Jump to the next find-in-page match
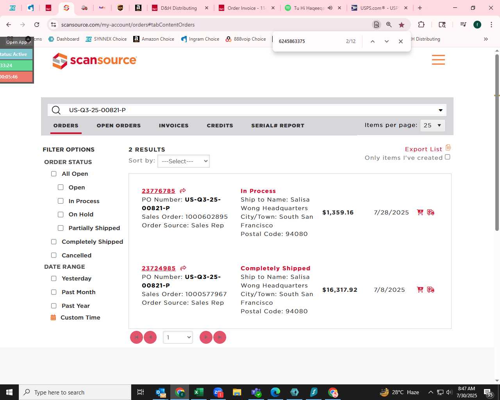The height and width of the screenshot is (400, 500). point(387,41)
